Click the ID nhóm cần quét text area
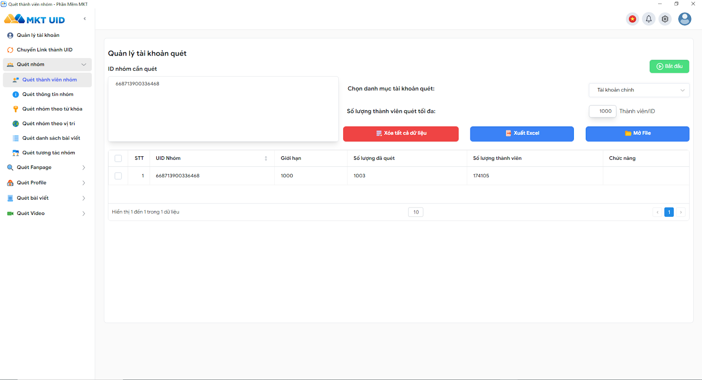Screen dimensions: 702x380 pos(223,109)
